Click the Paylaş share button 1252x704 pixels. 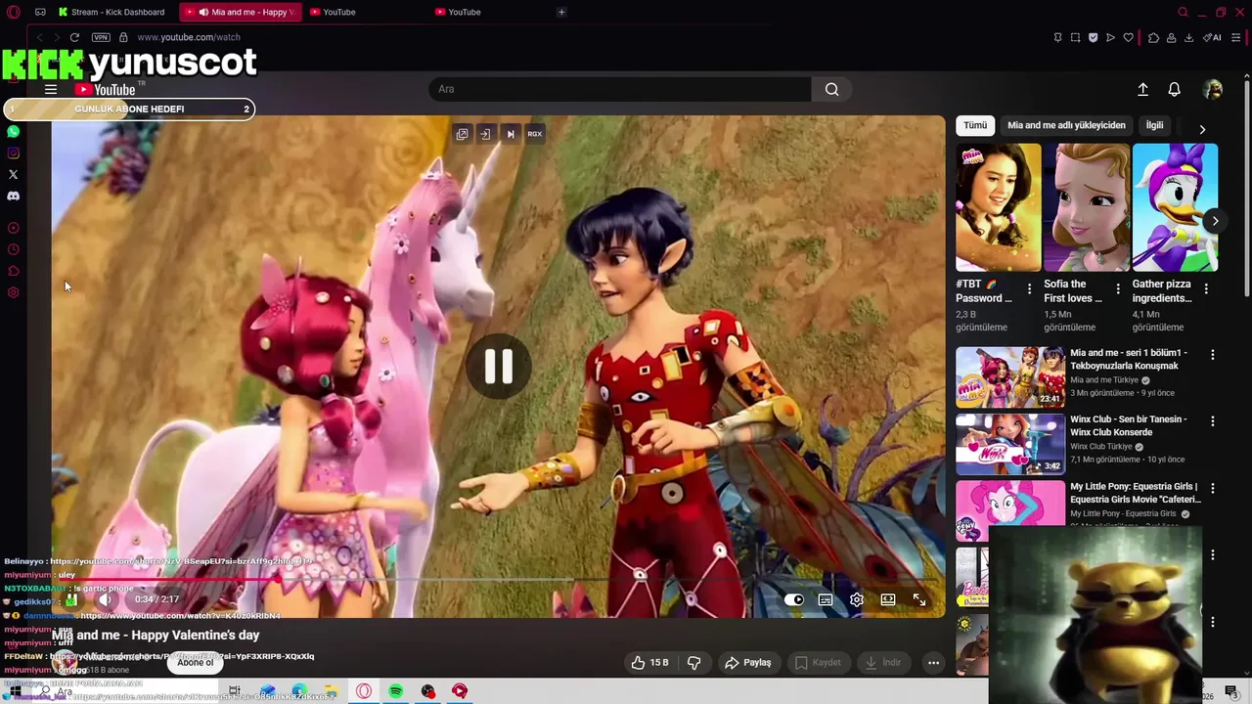pyautogui.click(x=747, y=662)
